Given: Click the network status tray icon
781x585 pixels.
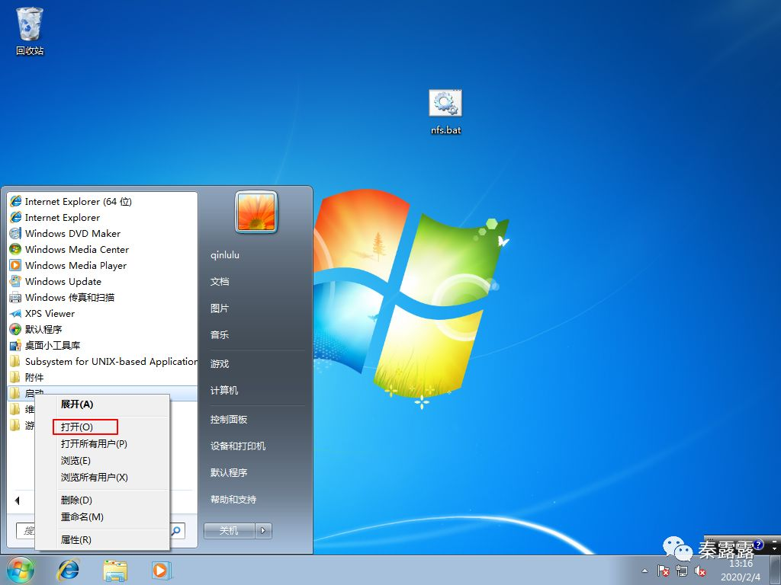Looking at the screenshot, I should pyautogui.click(x=681, y=571).
